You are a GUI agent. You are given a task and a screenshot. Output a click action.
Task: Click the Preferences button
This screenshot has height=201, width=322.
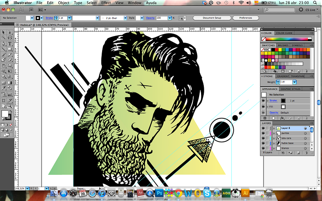click(245, 18)
